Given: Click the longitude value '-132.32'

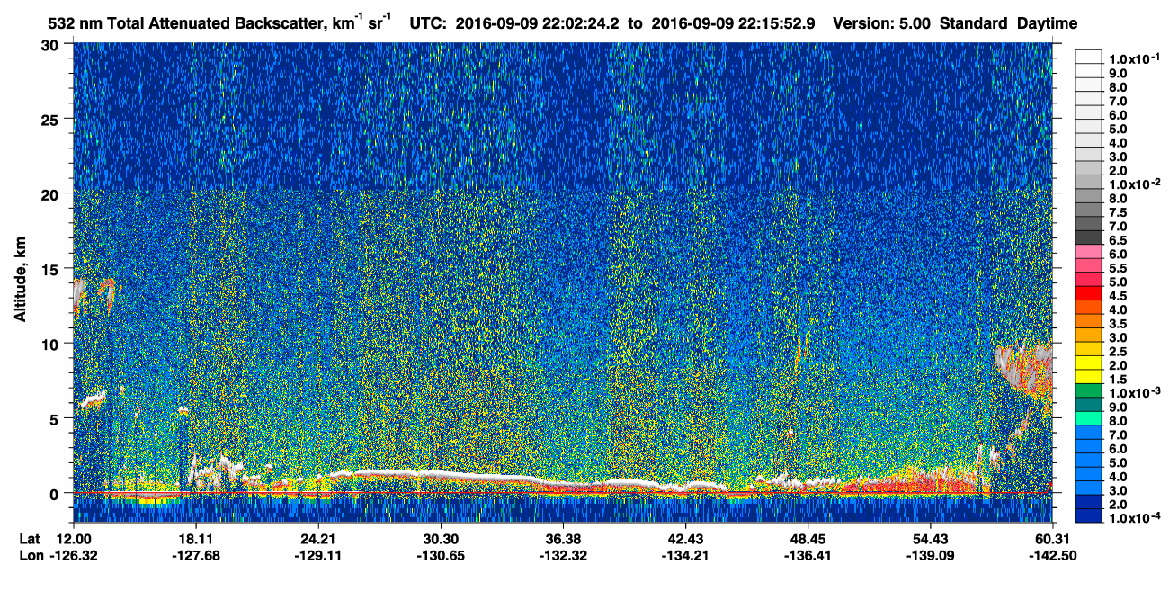Looking at the screenshot, I should pyautogui.click(x=563, y=555).
